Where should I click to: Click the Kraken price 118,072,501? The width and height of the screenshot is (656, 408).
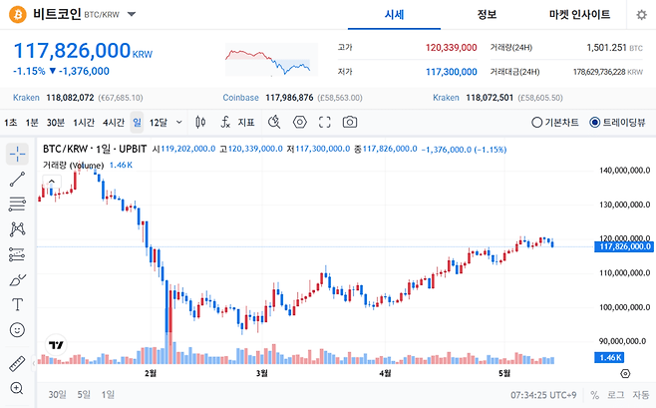click(x=490, y=98)
